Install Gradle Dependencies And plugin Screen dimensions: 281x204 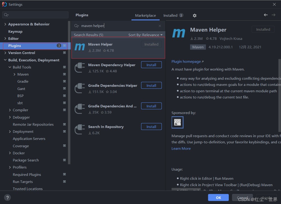point(151,106)
